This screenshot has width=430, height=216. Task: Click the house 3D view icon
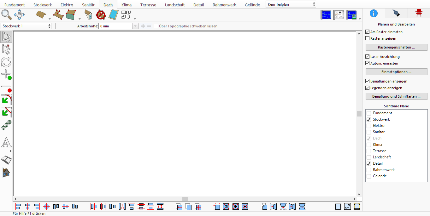pos(6,172)
